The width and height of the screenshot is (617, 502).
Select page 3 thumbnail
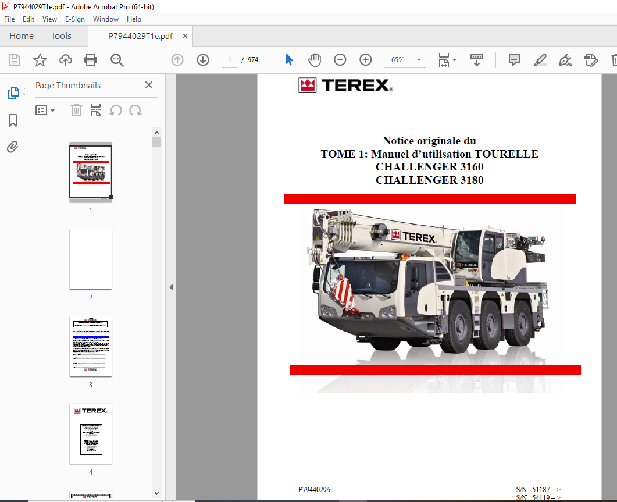(91, 347)
